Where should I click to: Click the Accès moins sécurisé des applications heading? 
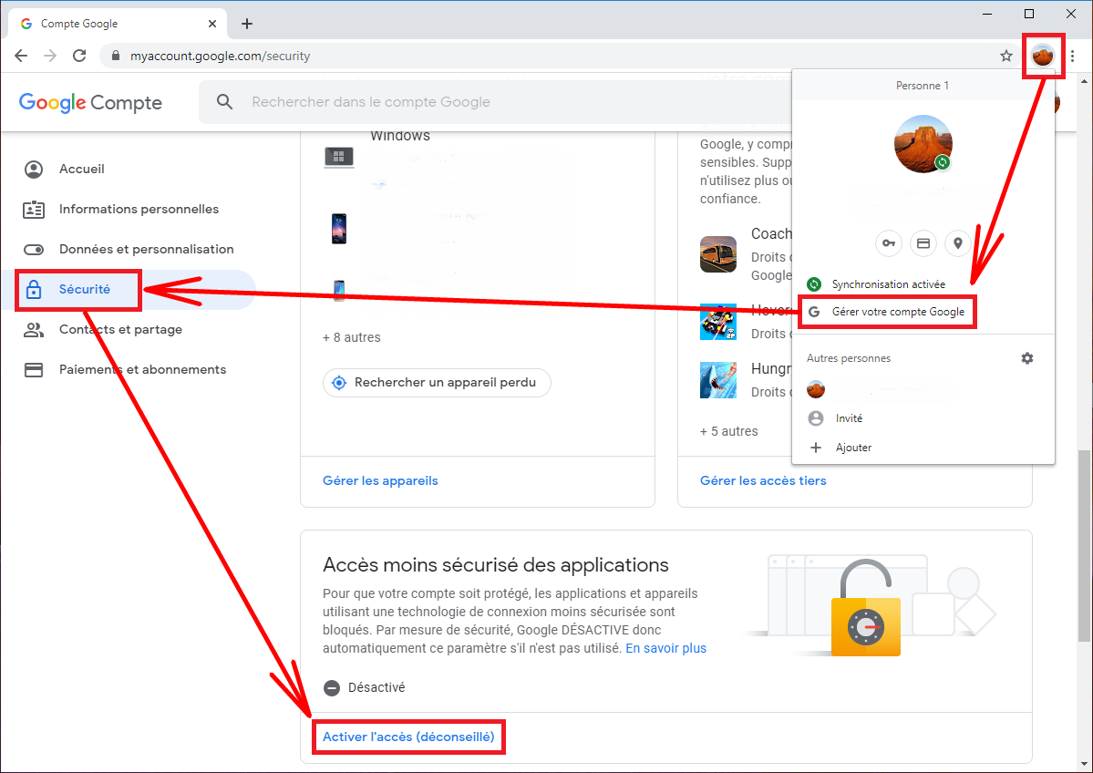click(496, 564)
